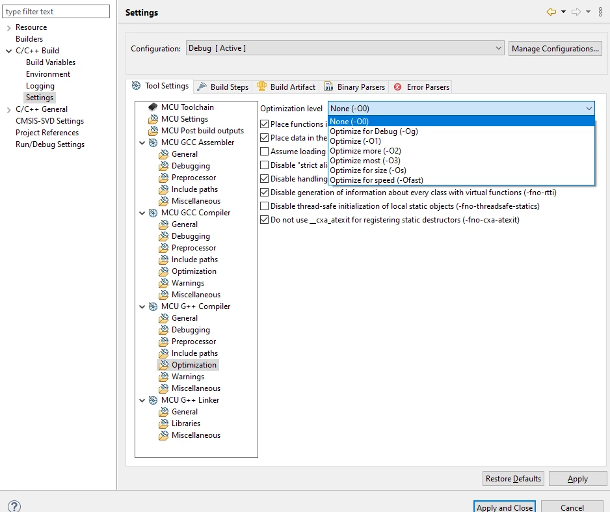Viewport: 610px width, 512px height.
Task: Toggle the -fno-rtti checkbox
Action: click(264, 193)
